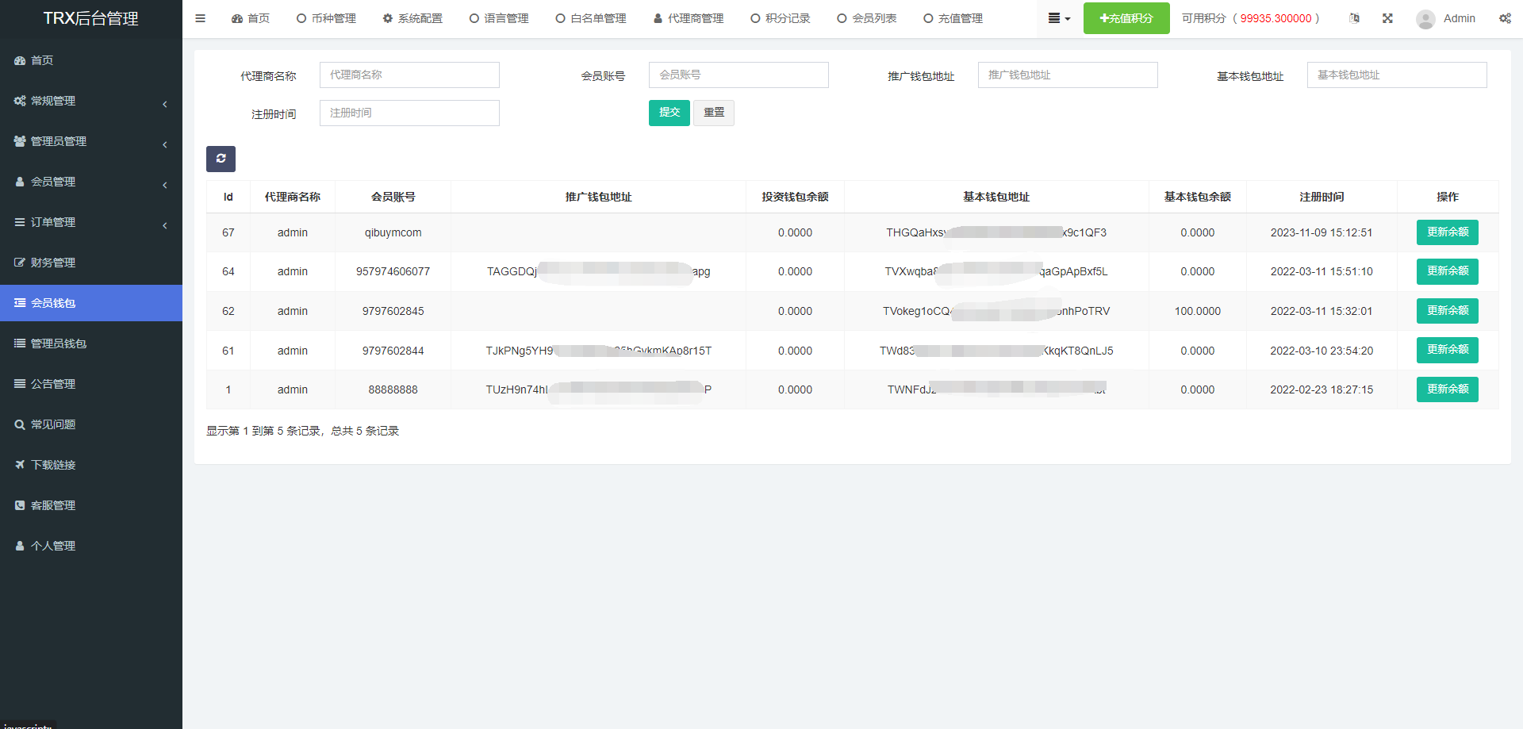Reset the search form with 重置
Viewport: 1523px width, 729px height.
(x=714, y=113)
